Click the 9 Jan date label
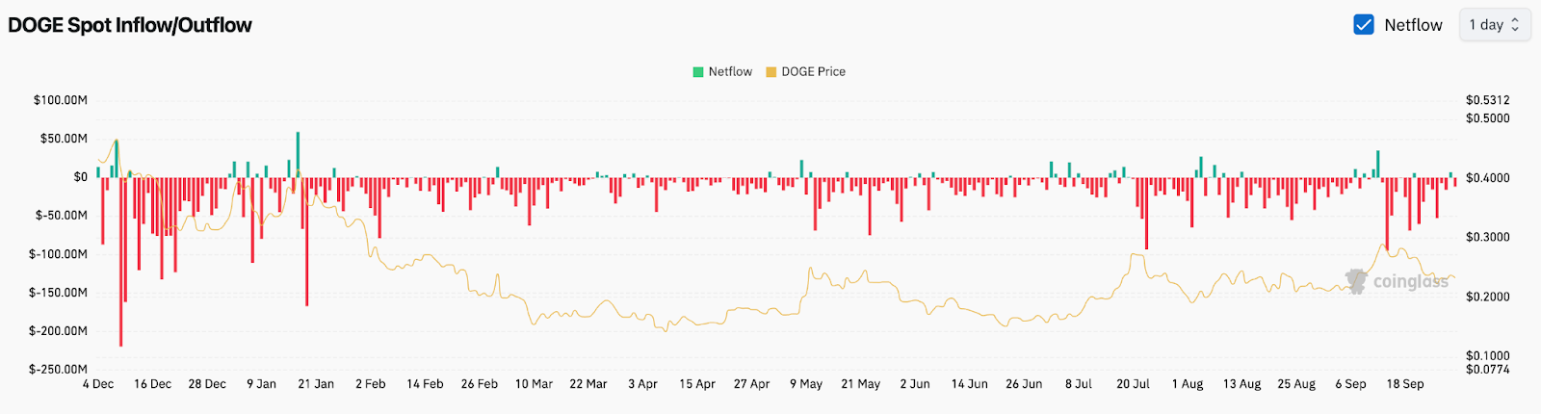Viewport: 1541px width, 414px height. (x=262, y=384)
